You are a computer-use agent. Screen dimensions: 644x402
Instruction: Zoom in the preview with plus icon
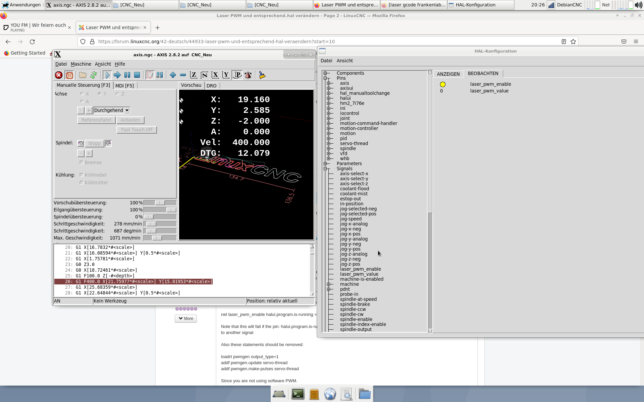click(x=173, y=75)
